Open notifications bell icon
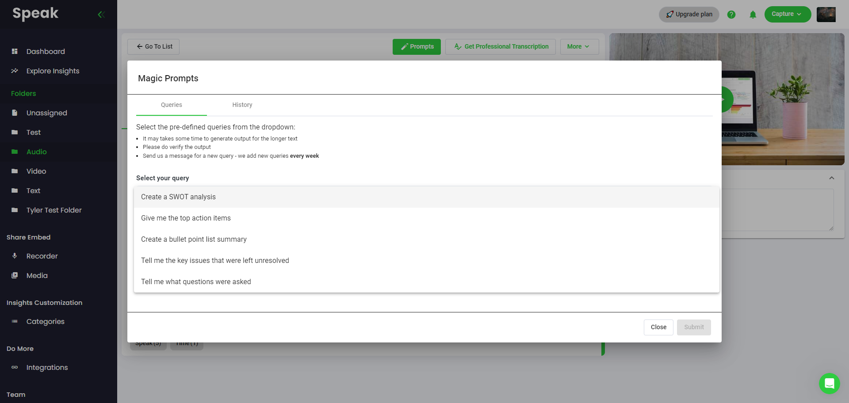Image resolution: width=849 pixels, height=403 pixels. (x=753, y=15)
